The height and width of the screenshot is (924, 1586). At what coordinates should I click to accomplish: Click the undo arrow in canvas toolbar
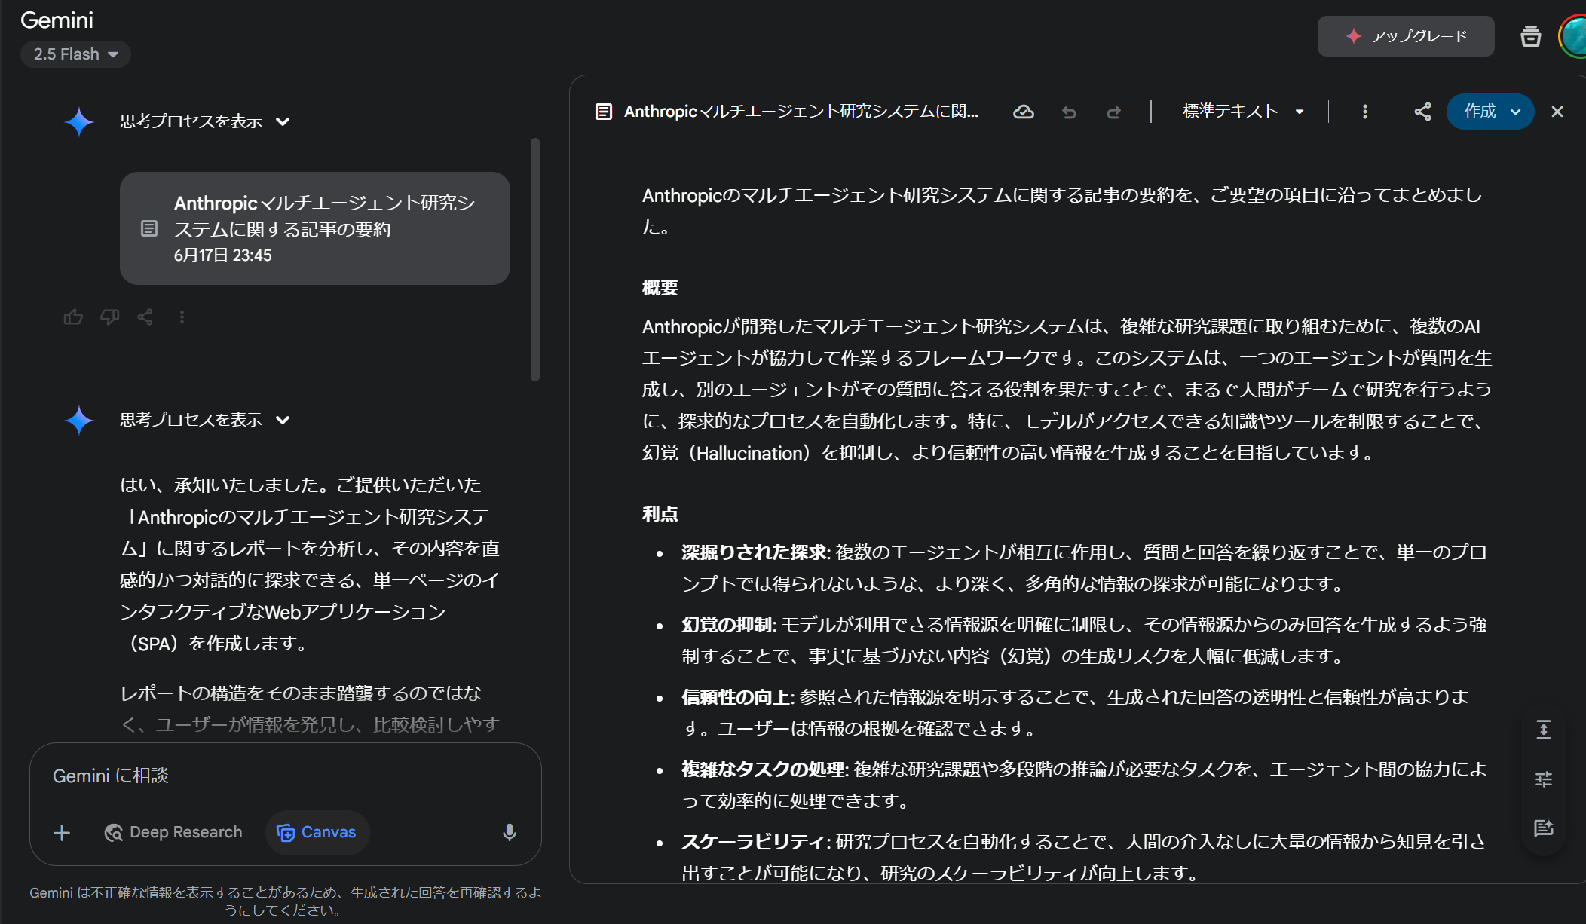pos(1069,112)
